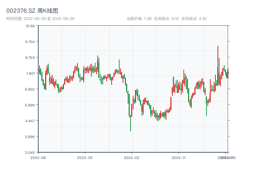Screen dimensions: 253x190
Task: Click the 区间低点 4.30 label
Action: pos(194,19)
